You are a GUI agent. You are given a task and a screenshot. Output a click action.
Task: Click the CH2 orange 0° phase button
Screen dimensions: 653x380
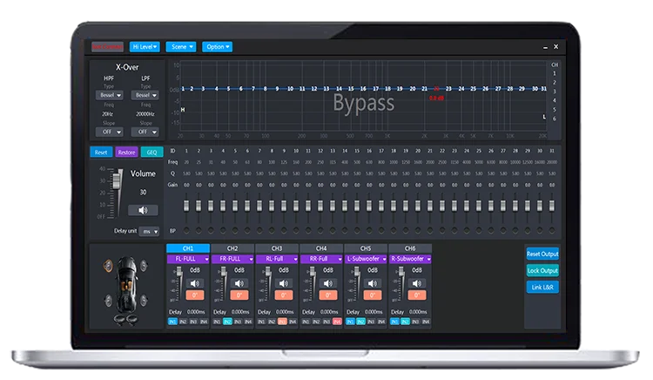coord(239,295)
